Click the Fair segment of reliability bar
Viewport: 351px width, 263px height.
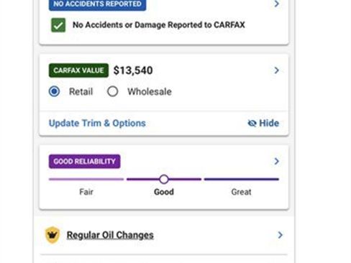86,179
